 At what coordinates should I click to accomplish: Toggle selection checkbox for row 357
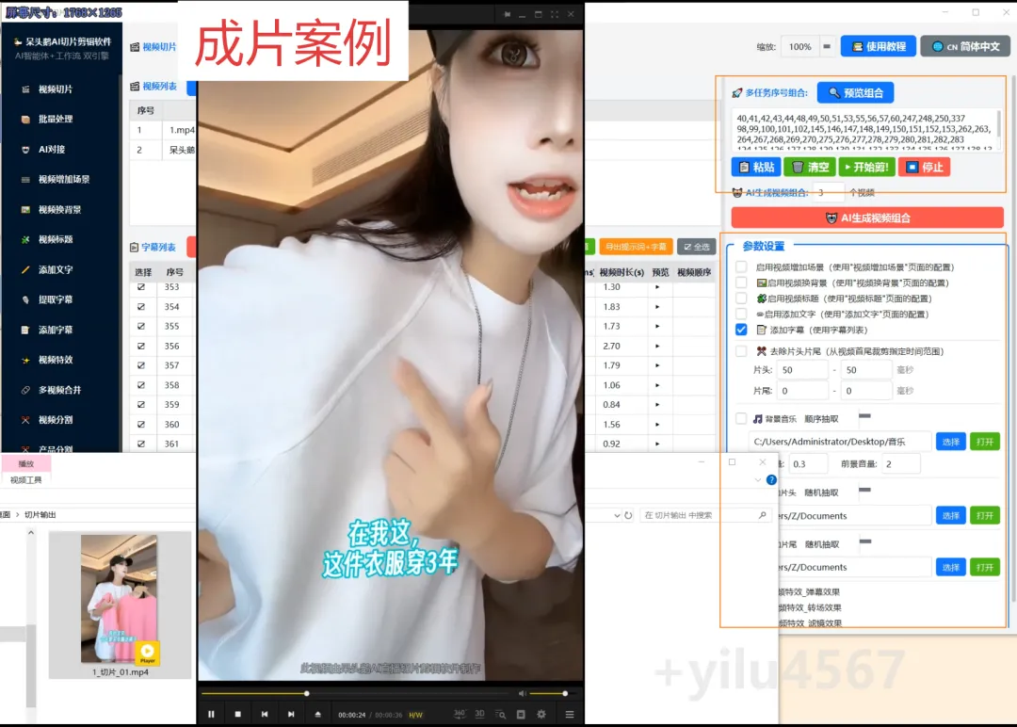[x=140, y=365]
